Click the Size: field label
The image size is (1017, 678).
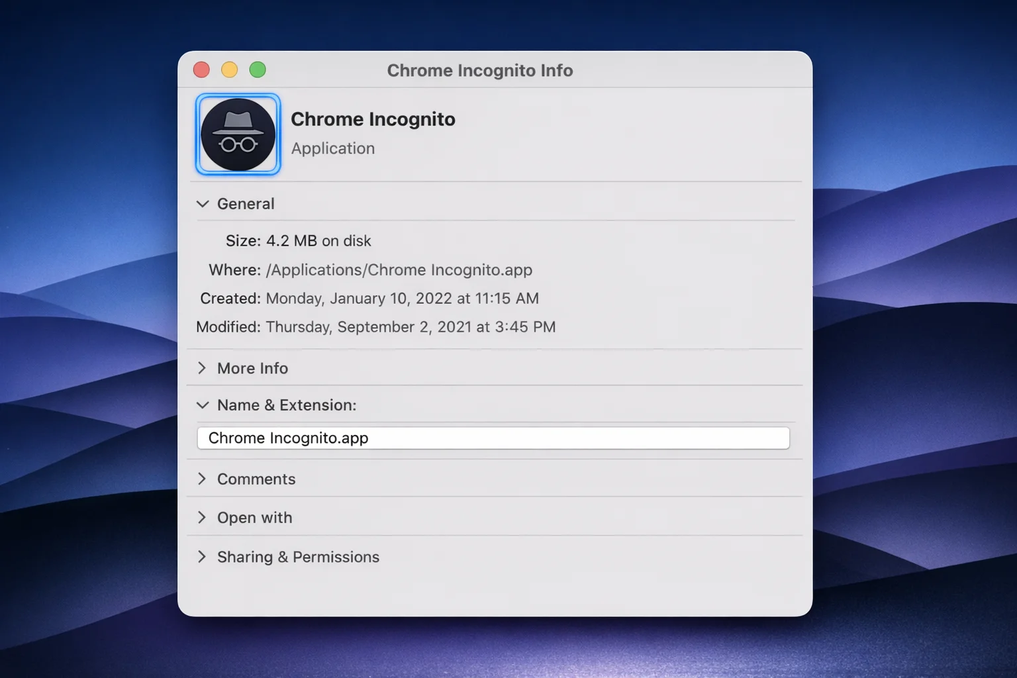click(x=244, y=241)
